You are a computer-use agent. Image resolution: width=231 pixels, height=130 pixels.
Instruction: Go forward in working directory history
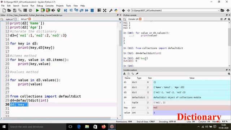(128, 10)
